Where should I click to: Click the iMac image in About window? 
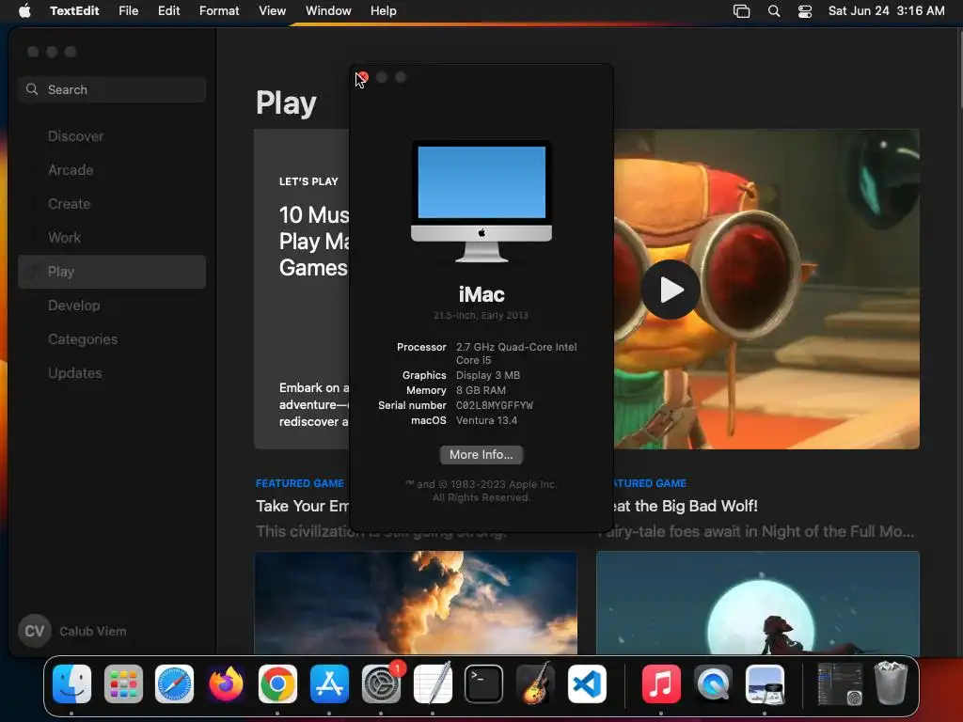(481, 202)
